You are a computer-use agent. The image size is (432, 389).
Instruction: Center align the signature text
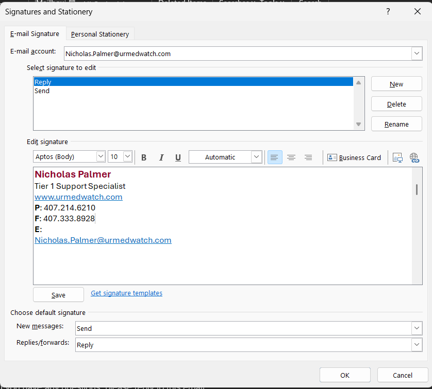[291, 157]
